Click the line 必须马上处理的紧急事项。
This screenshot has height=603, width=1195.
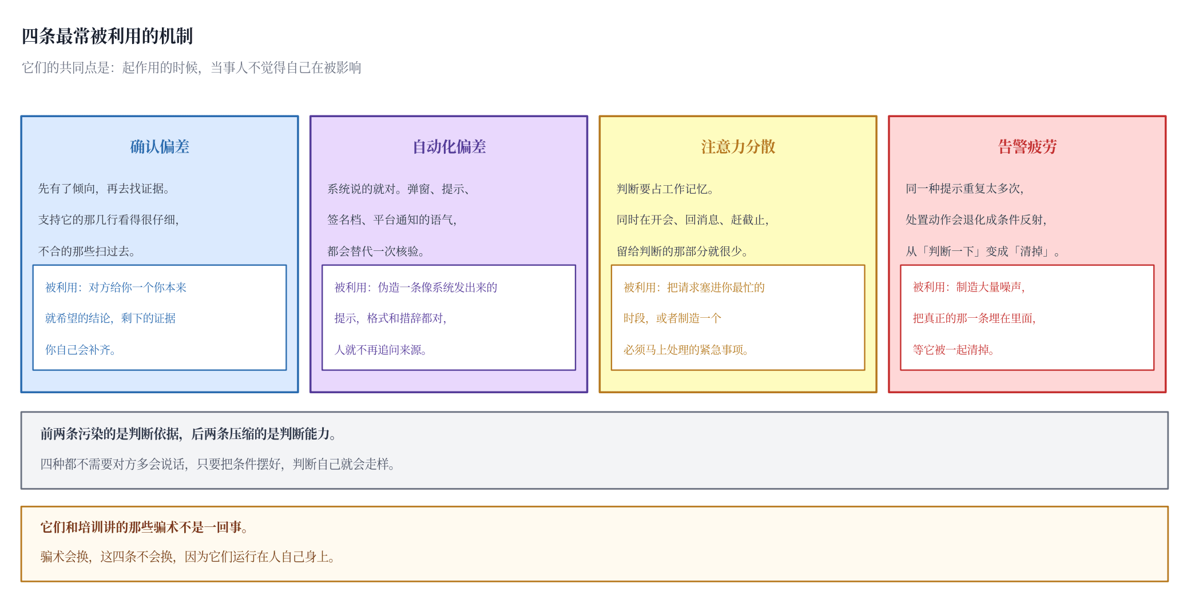[686, 350]
